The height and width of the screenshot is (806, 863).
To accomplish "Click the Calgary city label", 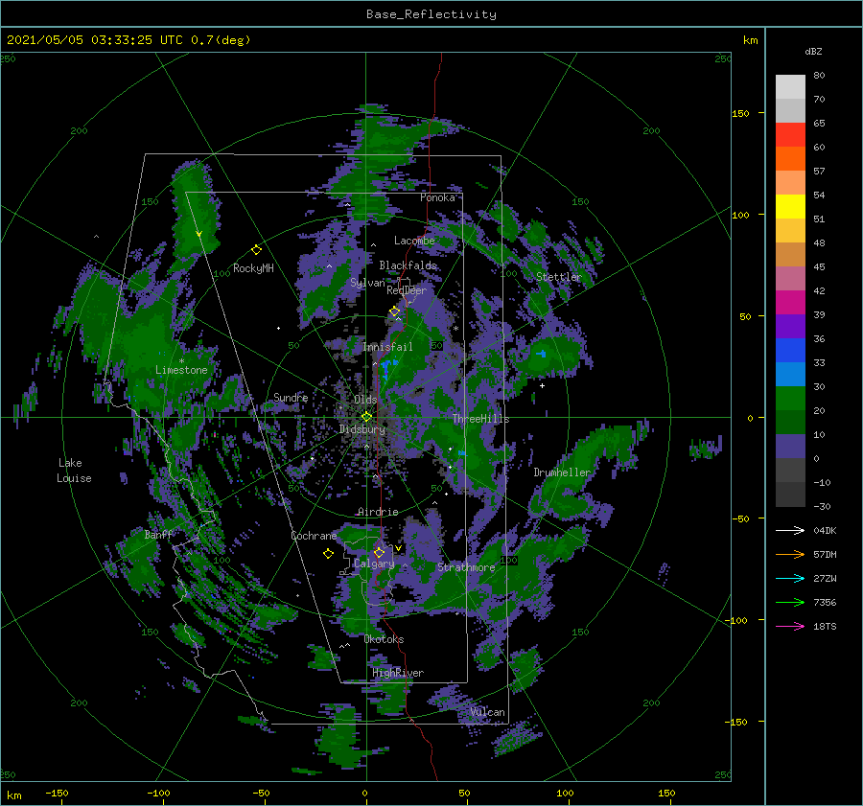I will [374, 564].
